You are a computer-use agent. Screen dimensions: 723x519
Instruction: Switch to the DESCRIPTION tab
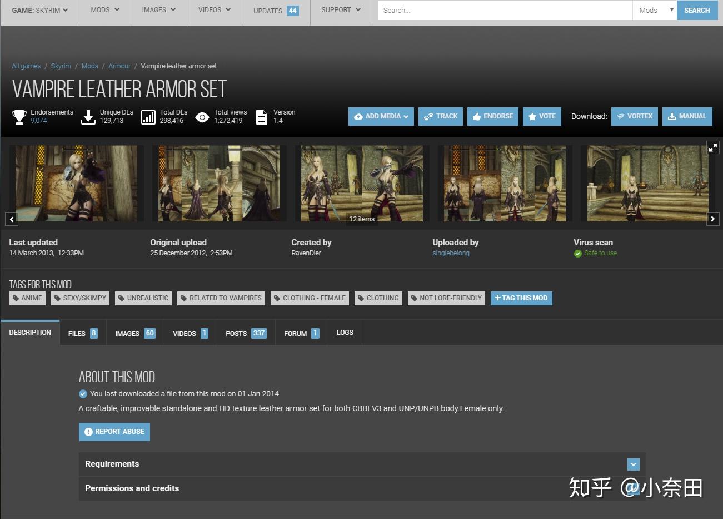30,333
